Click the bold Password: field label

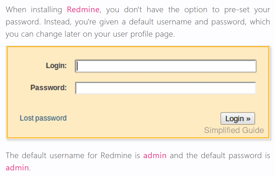(x=49, y=87)
